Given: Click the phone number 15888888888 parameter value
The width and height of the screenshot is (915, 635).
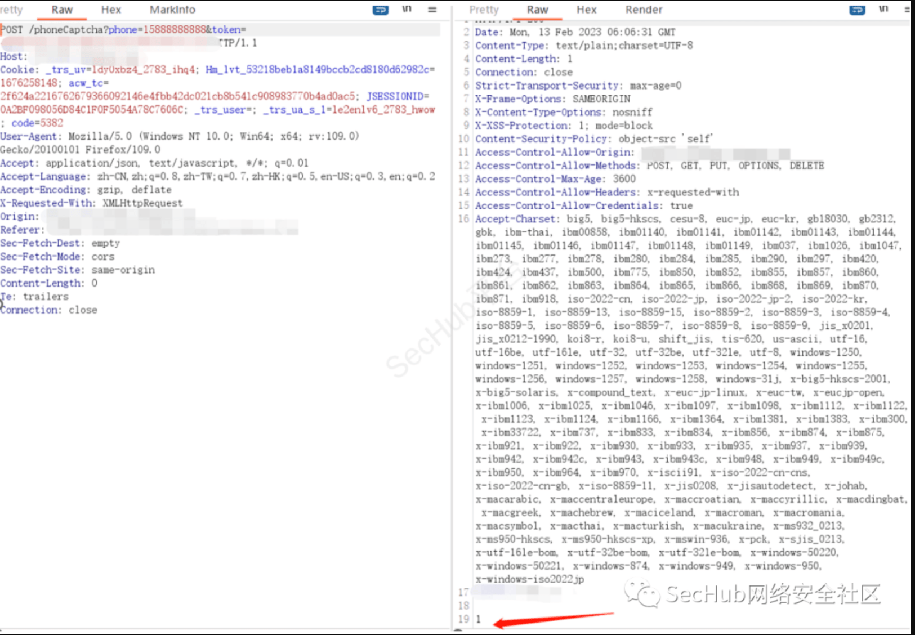Looking at the screenshot, I should pyautogui.click(x=175, y=30).
